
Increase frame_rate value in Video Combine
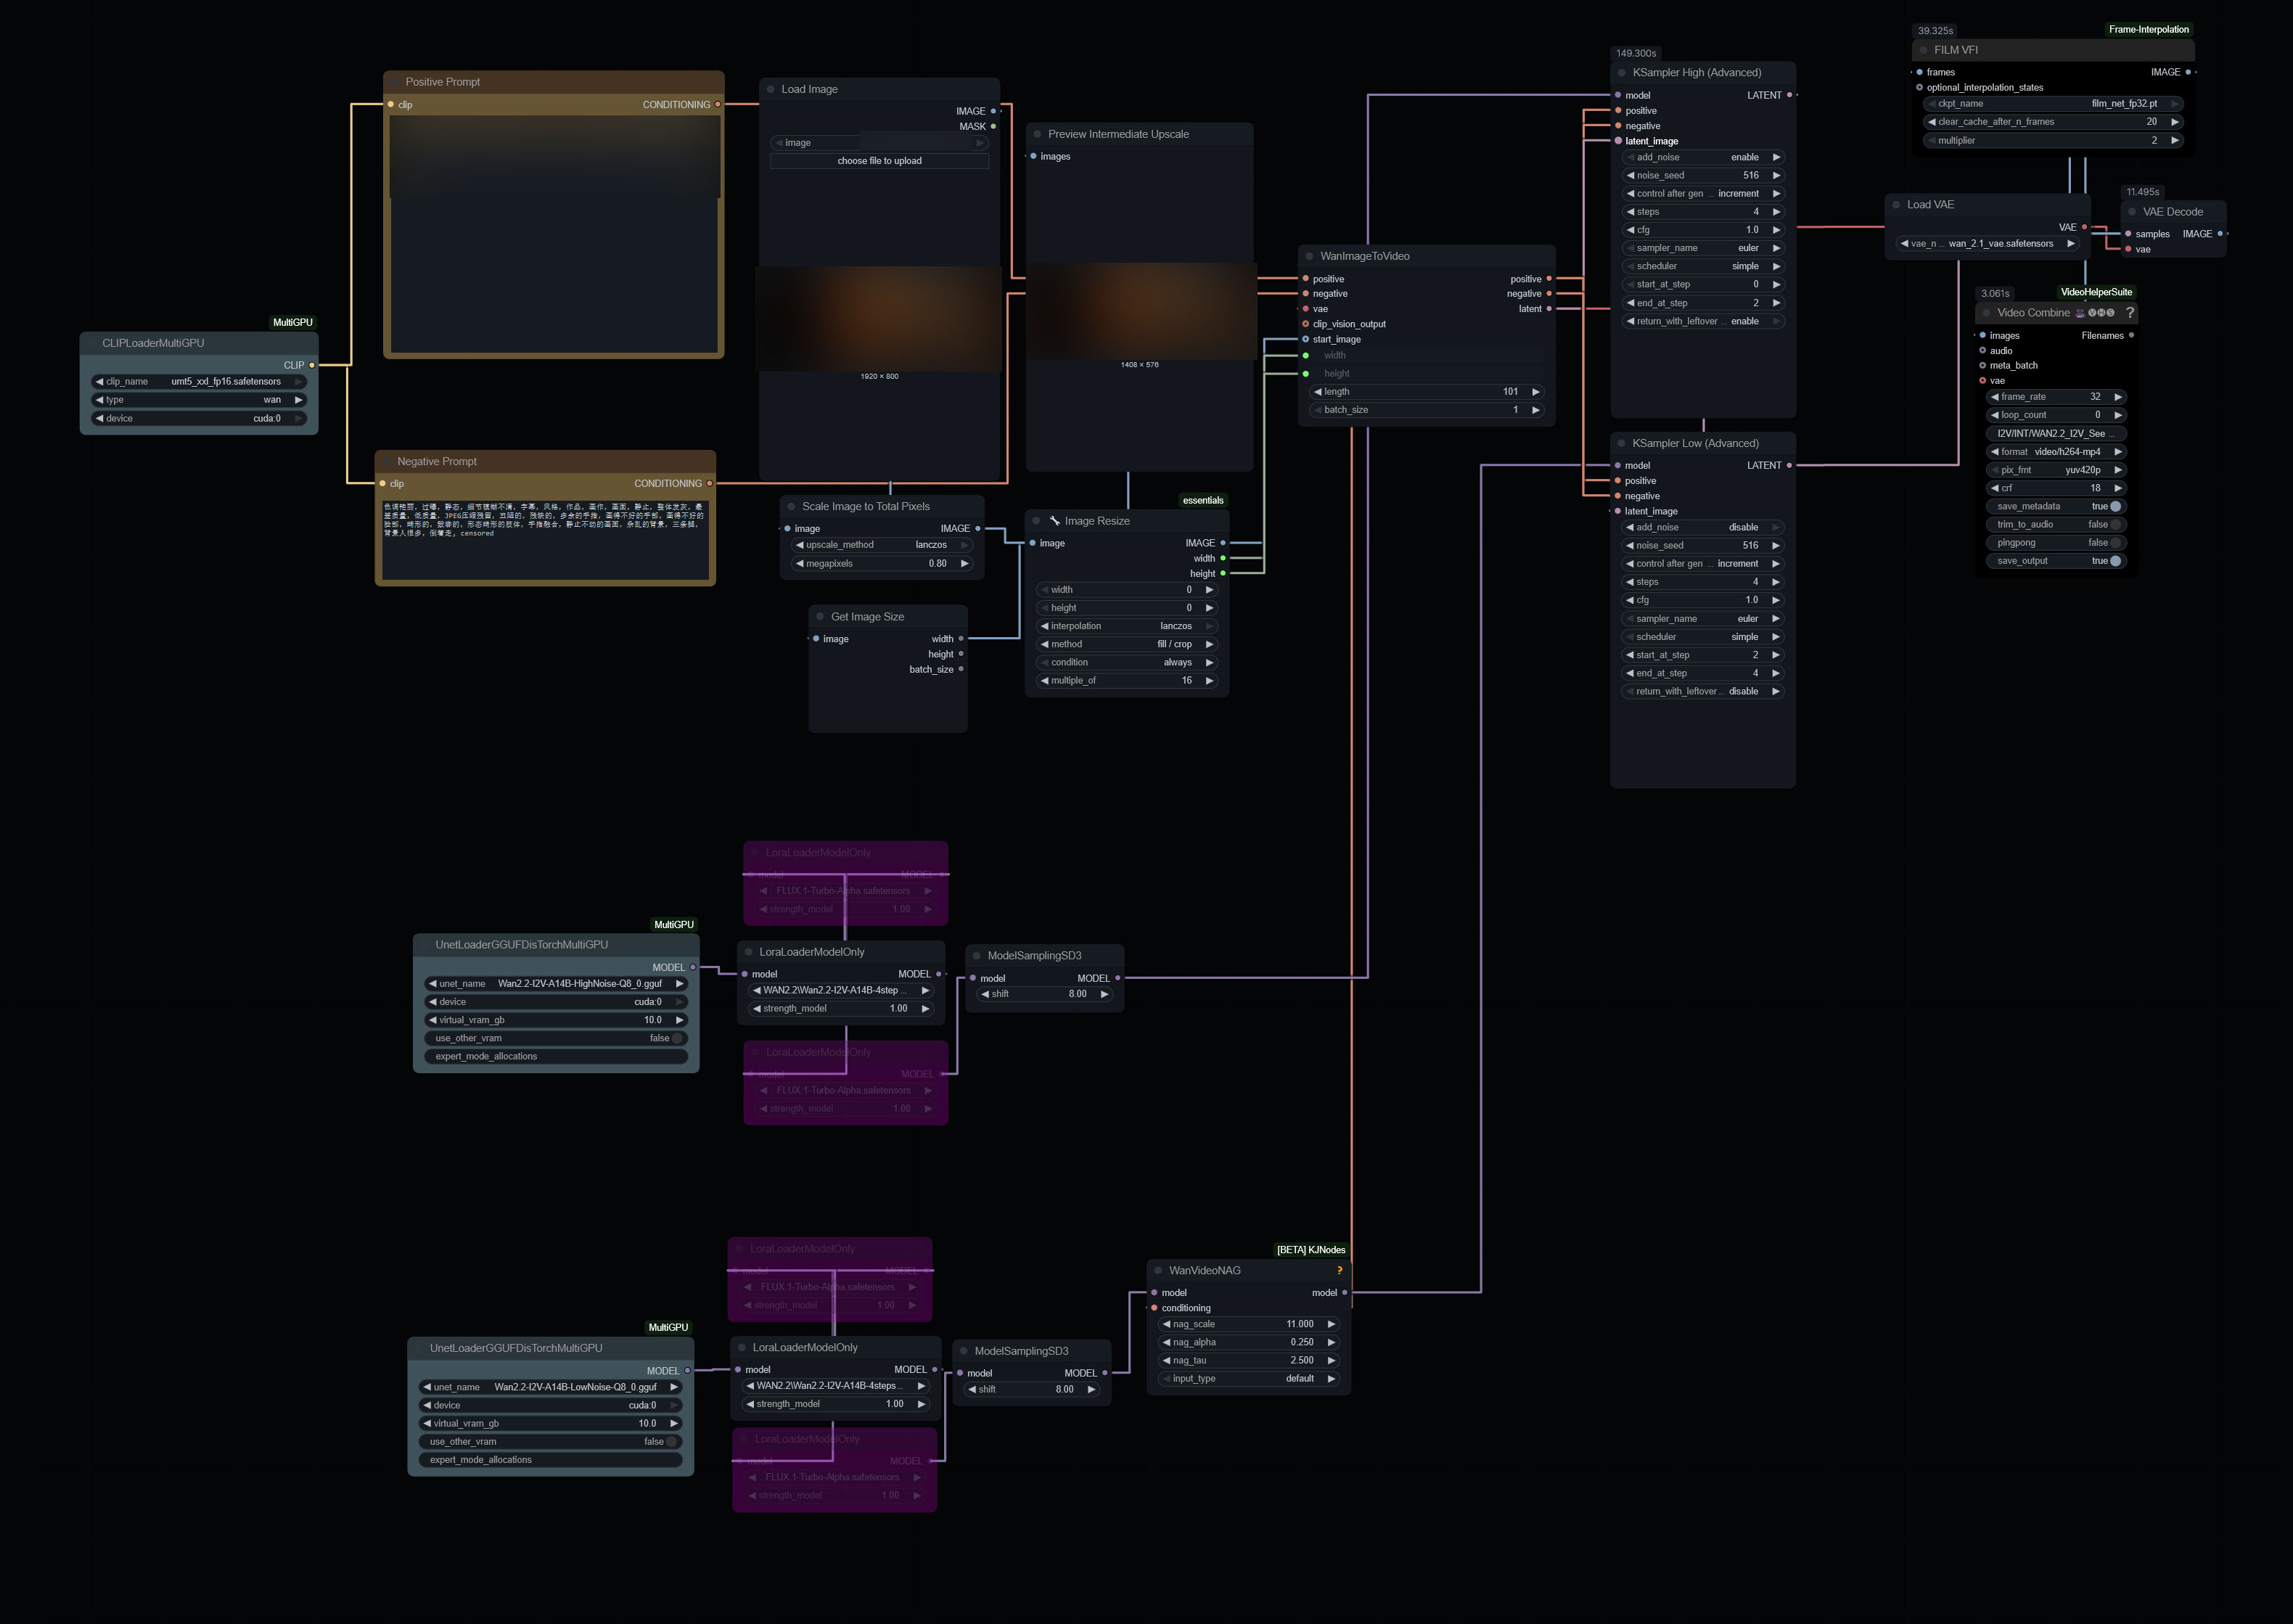(x=2118, y=397)
